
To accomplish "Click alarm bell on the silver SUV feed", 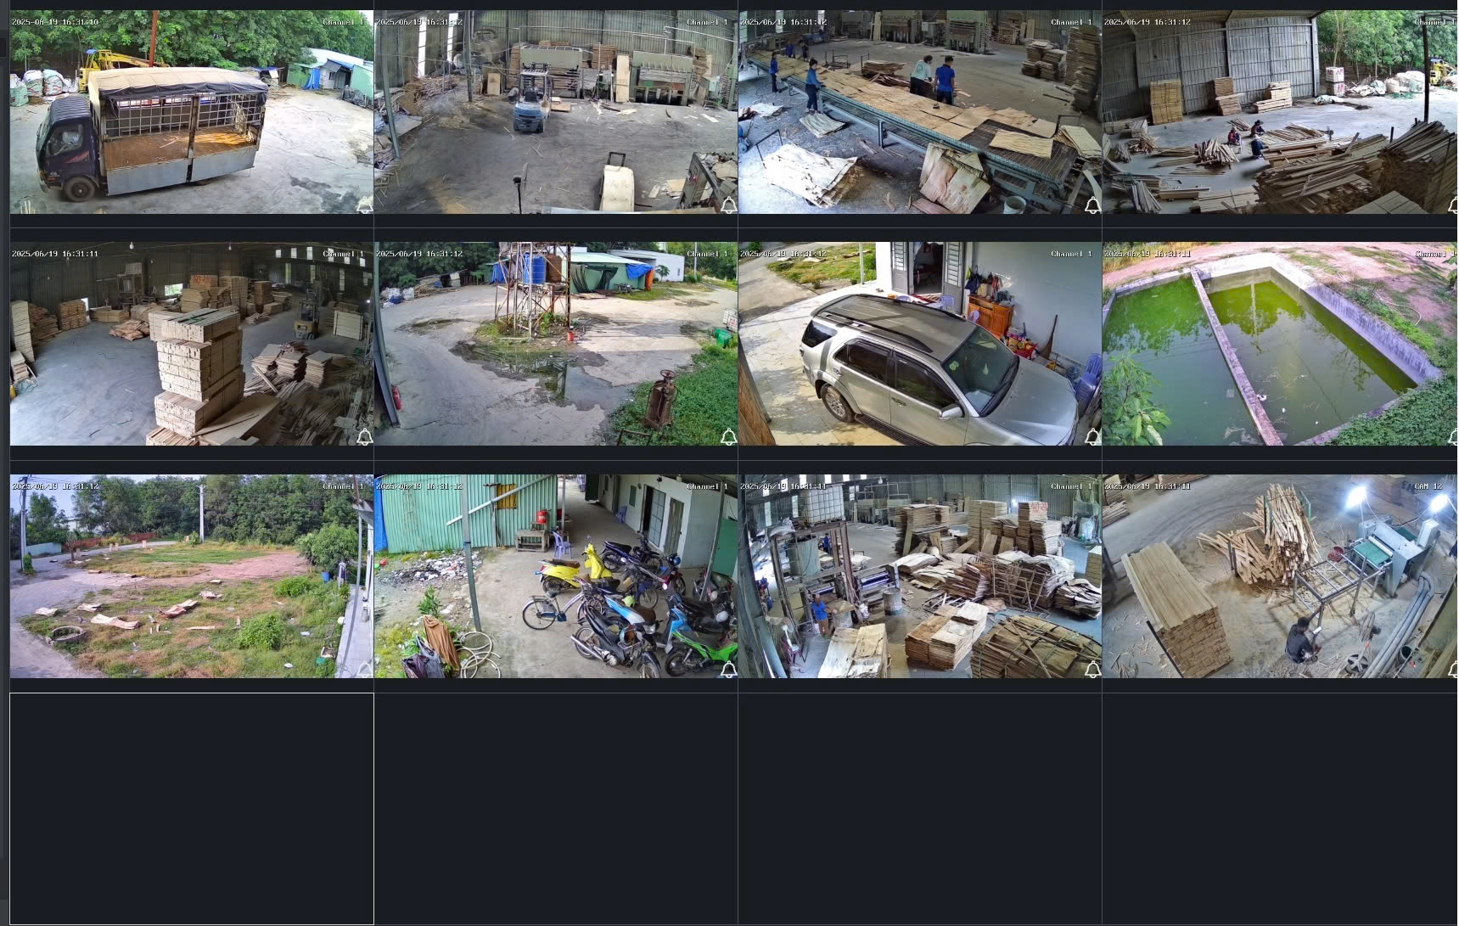I will coord(1092,437).
